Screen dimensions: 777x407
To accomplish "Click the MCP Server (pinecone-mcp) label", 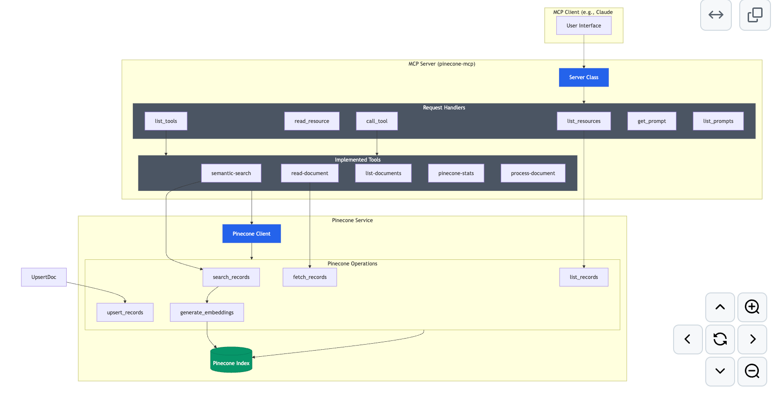I will (x=442, y=64).
